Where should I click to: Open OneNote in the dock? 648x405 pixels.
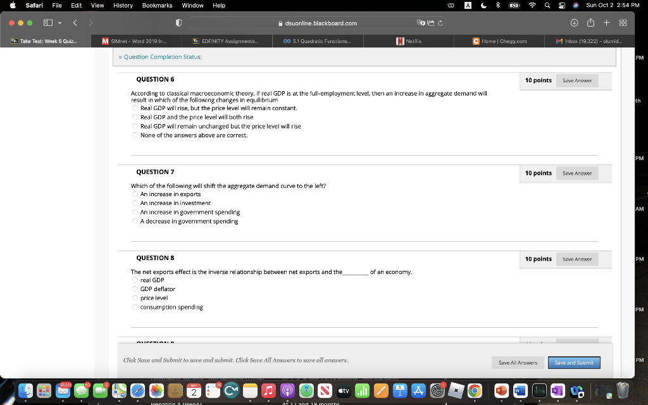[x=558, y=390]
